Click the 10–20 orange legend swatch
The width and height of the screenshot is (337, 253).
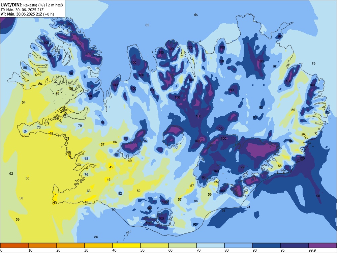point(42,246)
